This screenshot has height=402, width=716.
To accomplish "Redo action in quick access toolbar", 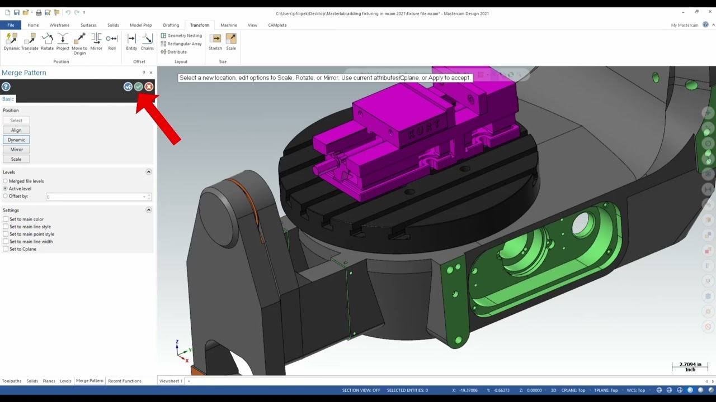I will 77,12.
